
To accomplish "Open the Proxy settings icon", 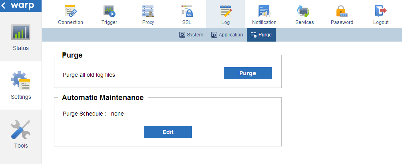I will (148, 11).
